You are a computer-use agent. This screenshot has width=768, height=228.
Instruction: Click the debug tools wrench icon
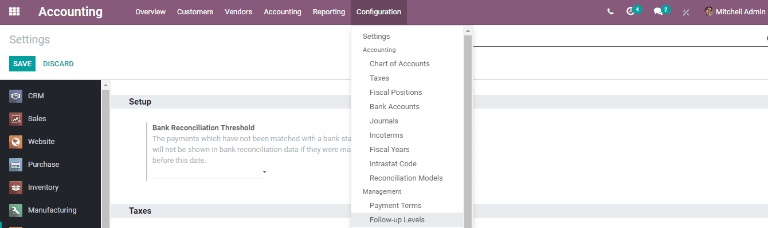point(685,12)
